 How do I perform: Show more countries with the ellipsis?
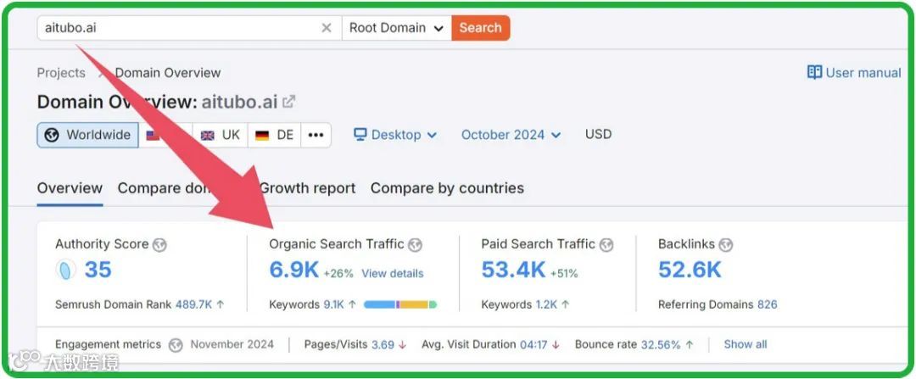click(x=316, y=135)
